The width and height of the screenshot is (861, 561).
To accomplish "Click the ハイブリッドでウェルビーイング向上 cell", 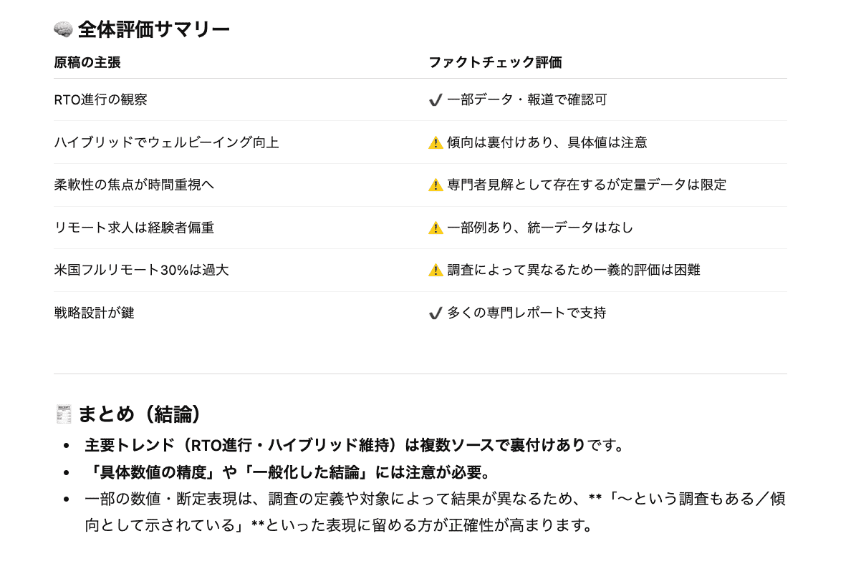I will 166,142.
